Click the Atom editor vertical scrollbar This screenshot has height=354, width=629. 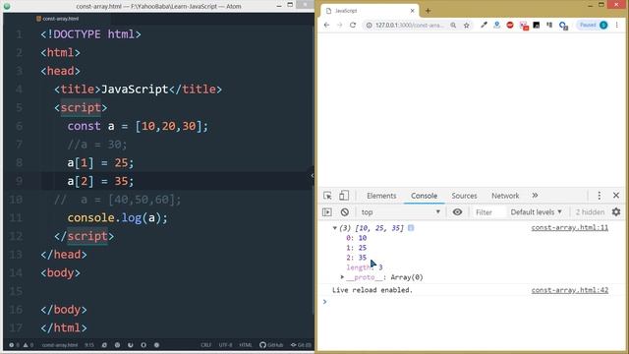pos(313,170)
